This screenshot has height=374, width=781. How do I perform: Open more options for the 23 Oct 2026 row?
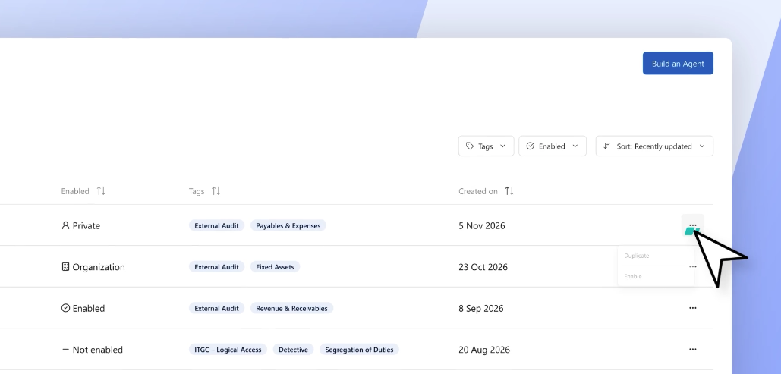[693, 266]
